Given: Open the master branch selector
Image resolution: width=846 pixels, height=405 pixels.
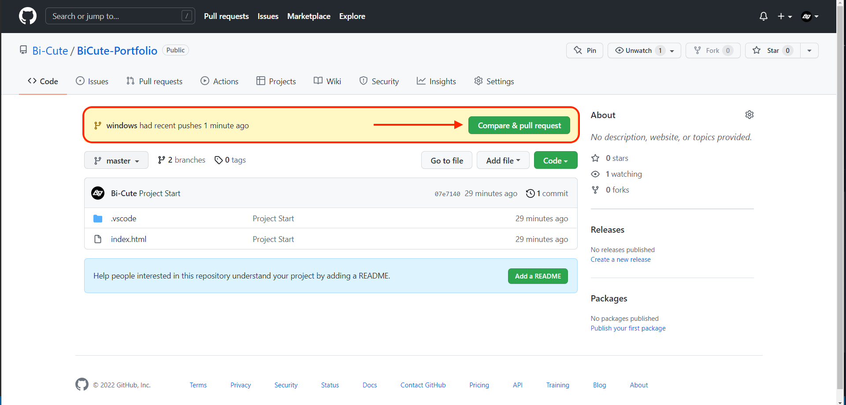Looking at the screenshot, I should [x=116, y=160].
